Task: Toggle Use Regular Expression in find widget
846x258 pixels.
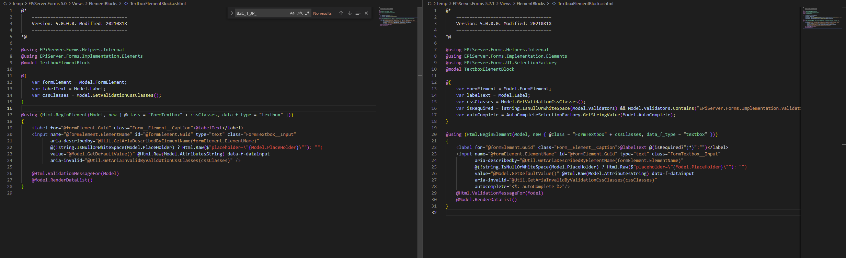Action: pyautogui.click(x=307, y=13)
